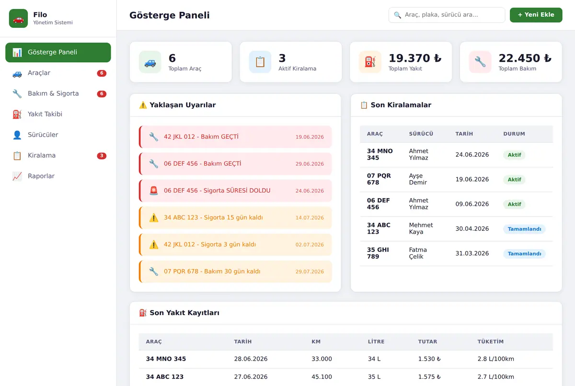Viewport: 575px width, 386px height.
Task: Click the Tamamlandı badge in 34 ABC 123 rental row
Action: click(524, 229)
